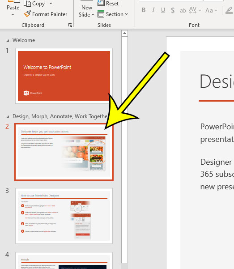Click the text Shadow S icon
The image size is (234, 269).
(x=173, y=10)
